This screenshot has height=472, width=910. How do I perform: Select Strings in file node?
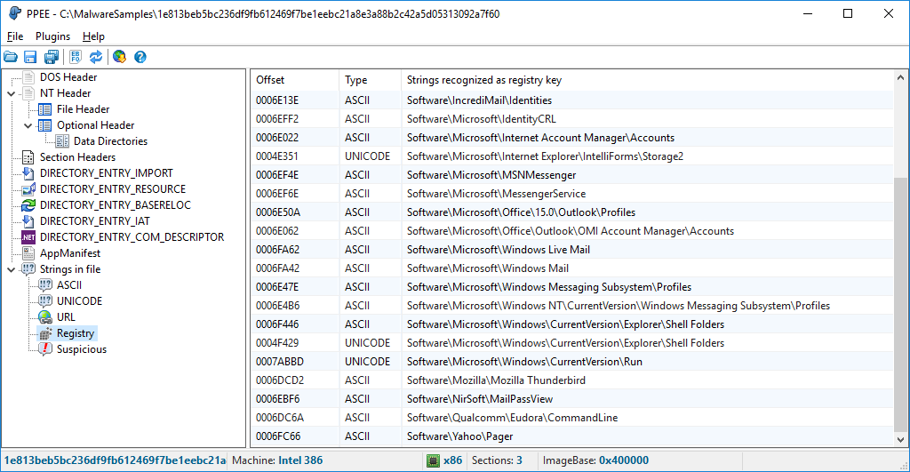(70, 269)
